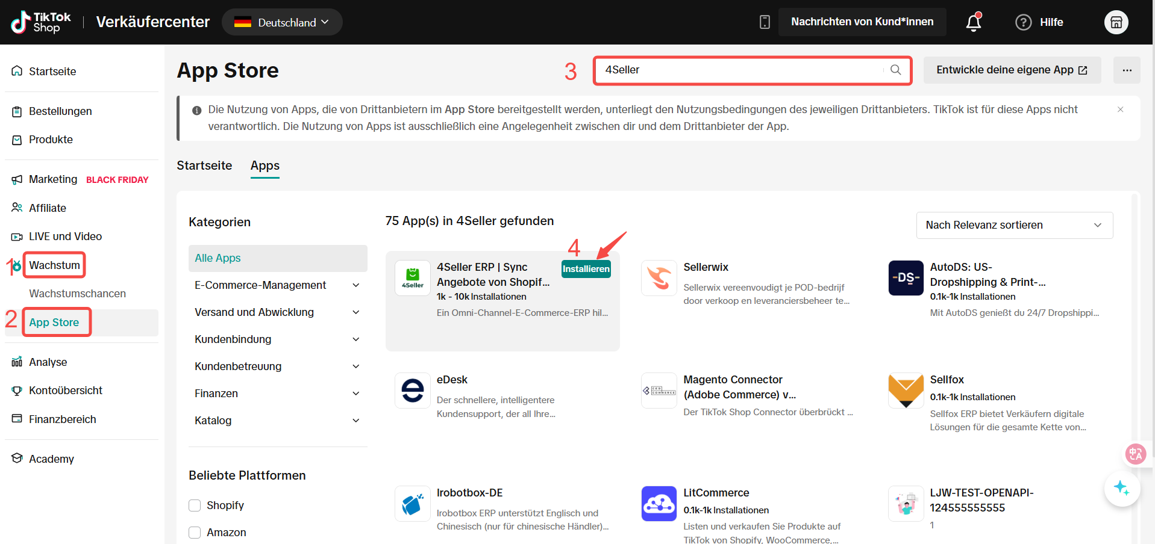Enable the Shopify platform checkbox
1155x544 pixels.
195,505
